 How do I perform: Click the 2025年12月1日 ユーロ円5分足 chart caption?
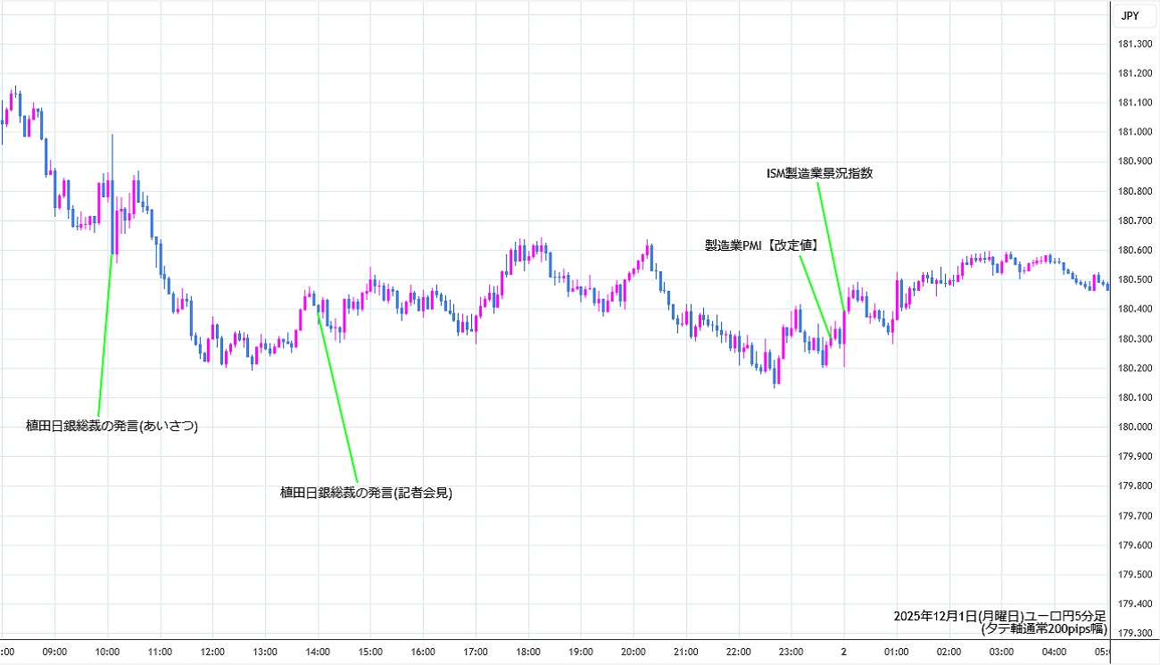tap(999, 616)
